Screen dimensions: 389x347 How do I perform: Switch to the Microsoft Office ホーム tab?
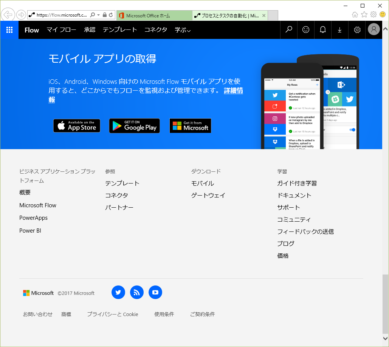pyautogui.click(x=154, y=15)
